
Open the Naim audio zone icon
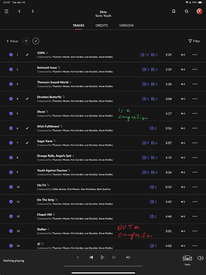(187, 258)
